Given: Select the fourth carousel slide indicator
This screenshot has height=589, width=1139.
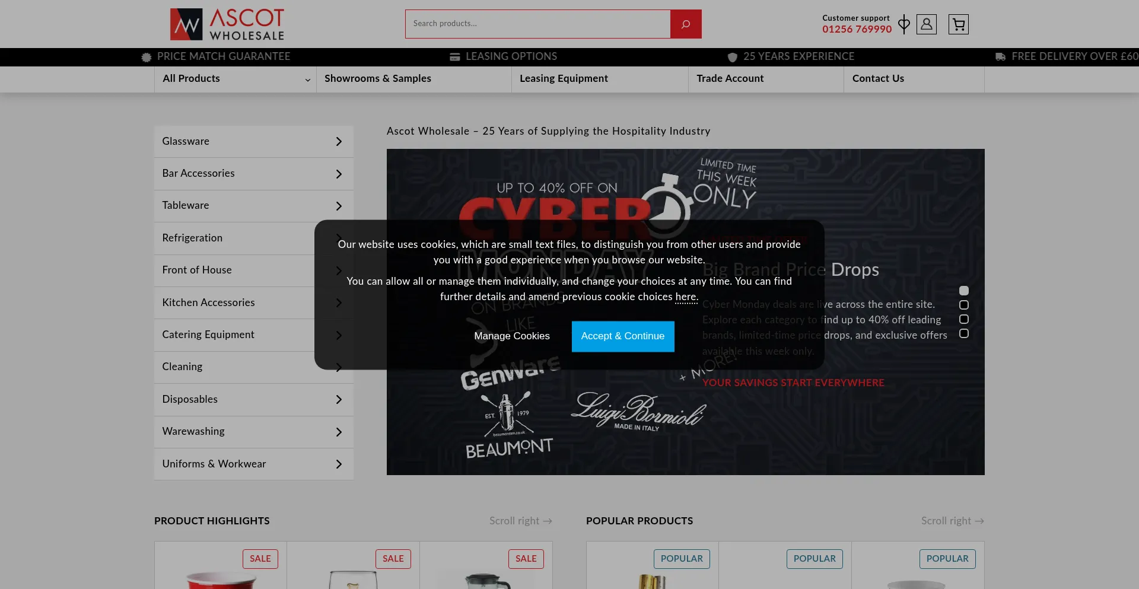Looking at the screenshot, I should [x=964, y=333].
